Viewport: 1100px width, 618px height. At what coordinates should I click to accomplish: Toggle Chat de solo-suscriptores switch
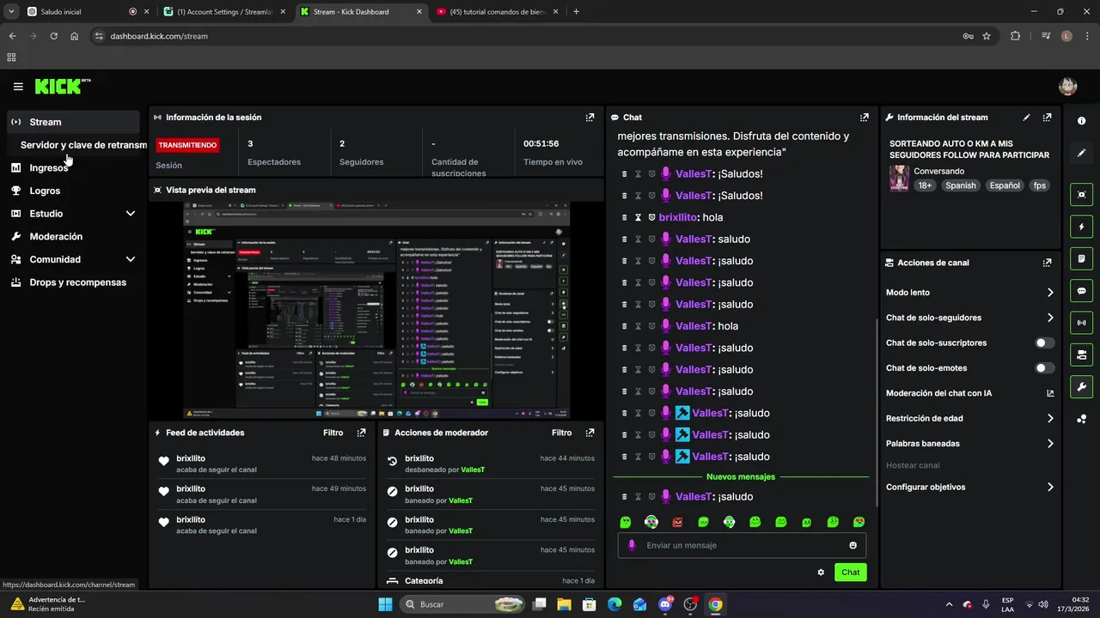(1044, 342)
